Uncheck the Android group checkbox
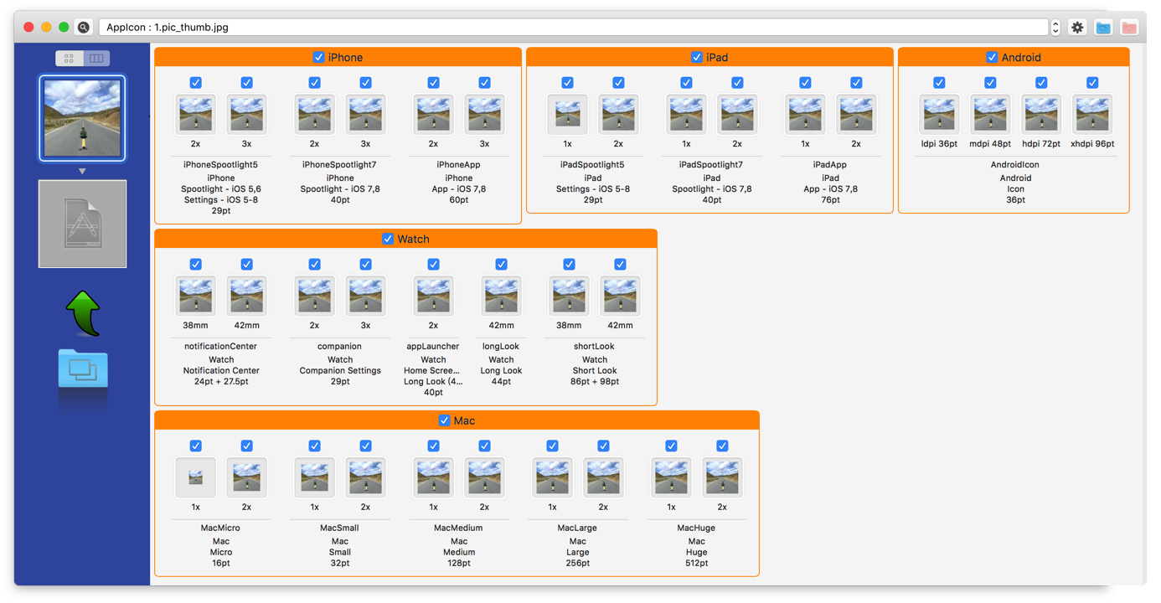The width and height of the screenshot is (1161, 603). tap(992, 57)
